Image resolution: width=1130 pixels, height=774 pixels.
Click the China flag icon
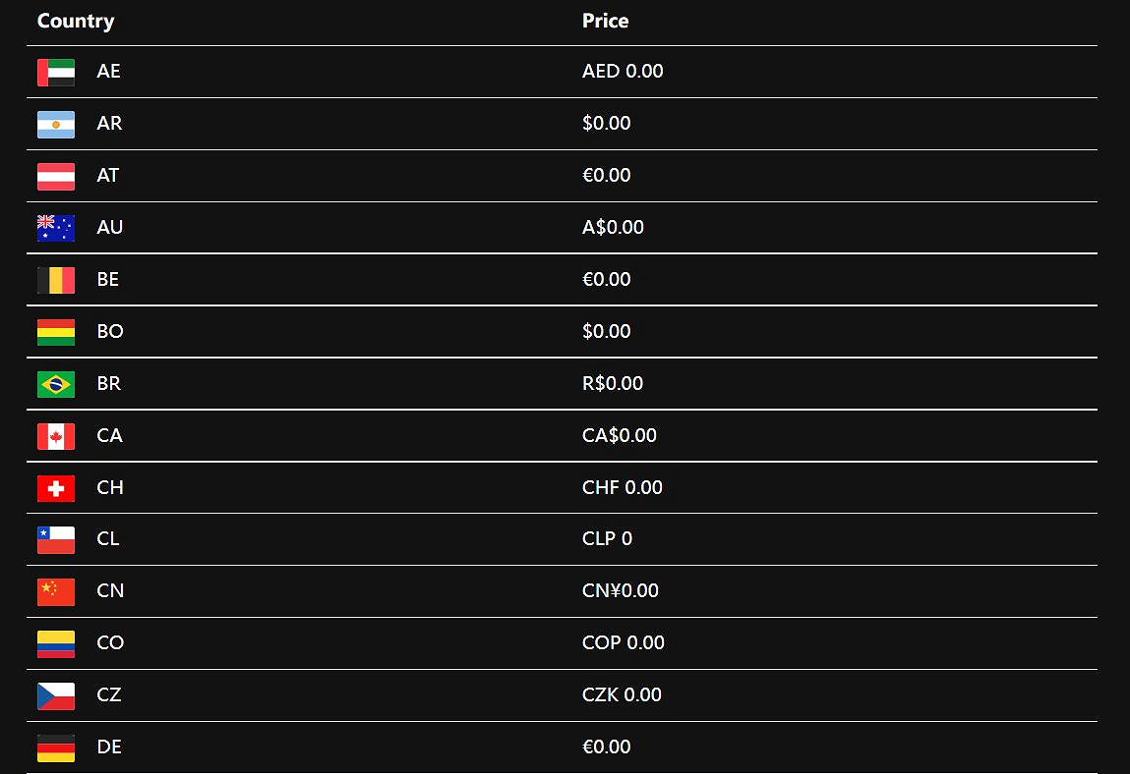[56, 591]
